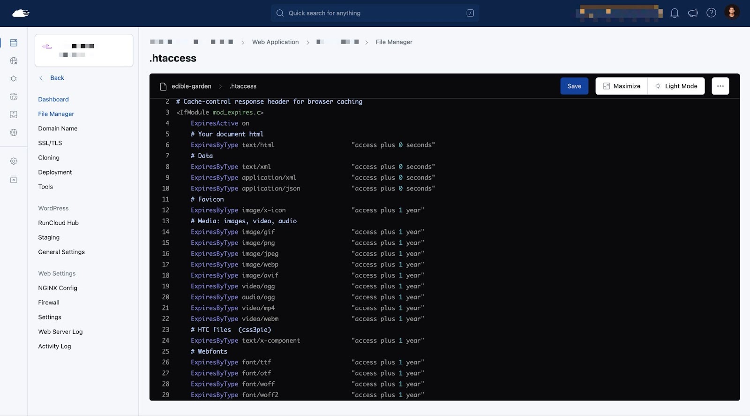This screenshot has width=750, height=416.
Task: Click the megaphone announcements icon
Action: click(693, 13)
